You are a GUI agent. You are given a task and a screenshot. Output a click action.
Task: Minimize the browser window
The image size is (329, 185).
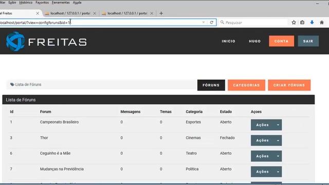(317, 4)
